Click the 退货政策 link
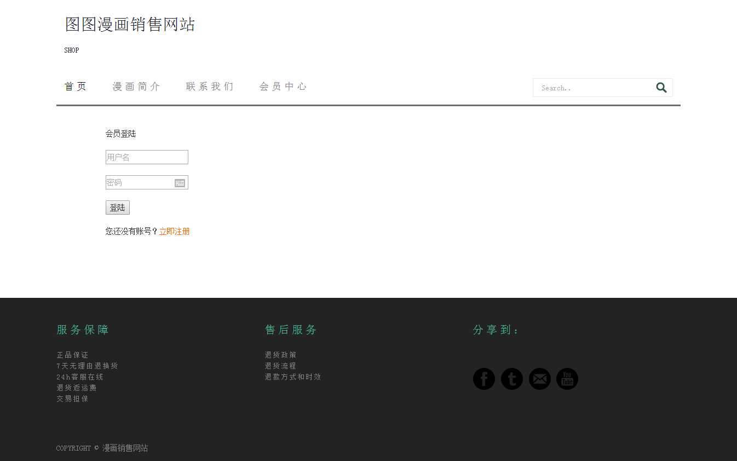Viewport: 737px width, 461px height. click(x=280, y=355)
